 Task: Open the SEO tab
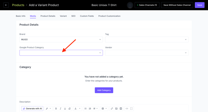coord(73,16)
